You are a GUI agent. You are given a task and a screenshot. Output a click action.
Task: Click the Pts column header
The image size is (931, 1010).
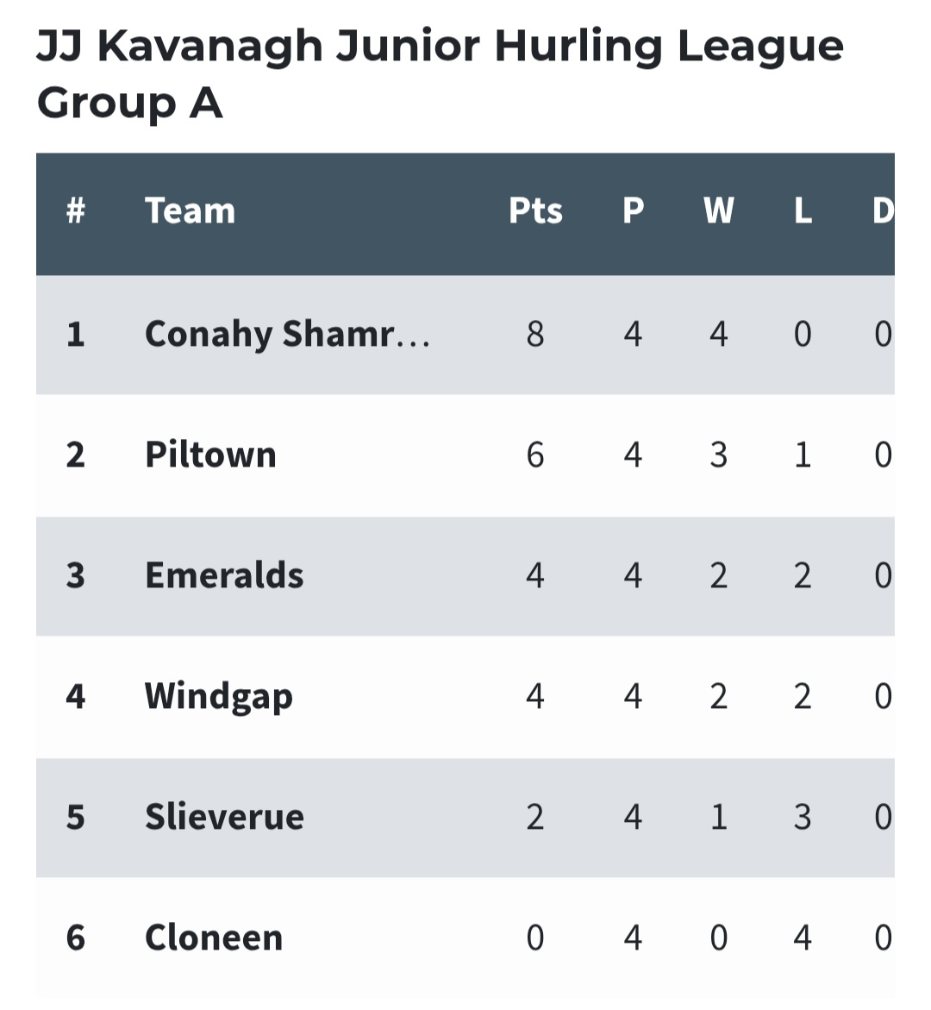point(535,211)
